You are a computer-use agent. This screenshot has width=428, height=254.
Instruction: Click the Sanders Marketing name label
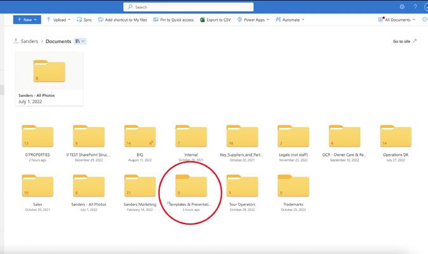(140, 204)
